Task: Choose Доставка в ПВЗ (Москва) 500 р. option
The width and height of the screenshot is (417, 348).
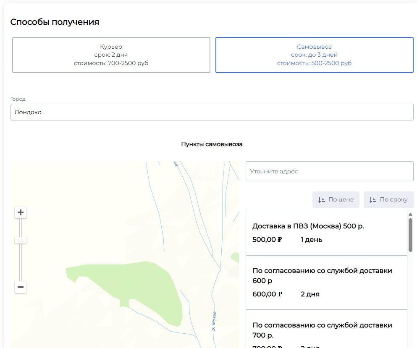Action: [x=327, y=233]
